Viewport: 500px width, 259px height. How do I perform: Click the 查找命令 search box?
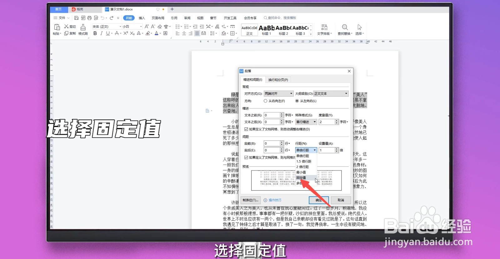click(x=280, y=18)
